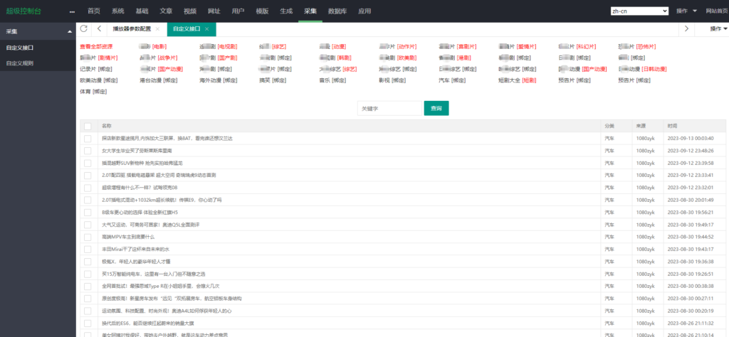
Task: Click the category bound to [战争片]
Action: (159, 58)
